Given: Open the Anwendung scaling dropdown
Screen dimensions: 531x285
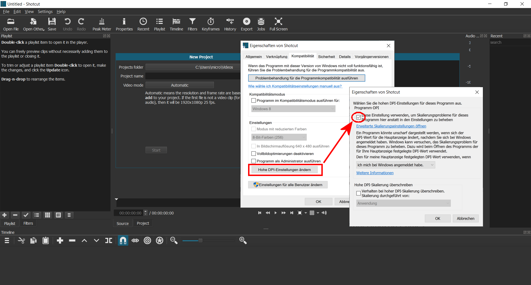Looking at the screenshot, I should tap(403, 203).
